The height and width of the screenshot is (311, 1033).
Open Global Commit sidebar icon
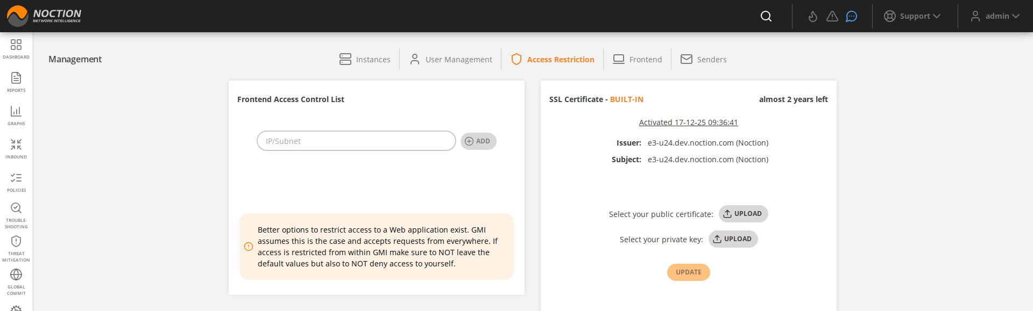16,281
